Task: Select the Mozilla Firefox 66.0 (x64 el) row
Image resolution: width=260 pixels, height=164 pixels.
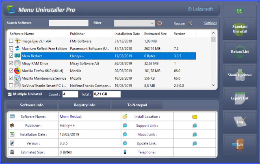Action: (x=102, y=71)
